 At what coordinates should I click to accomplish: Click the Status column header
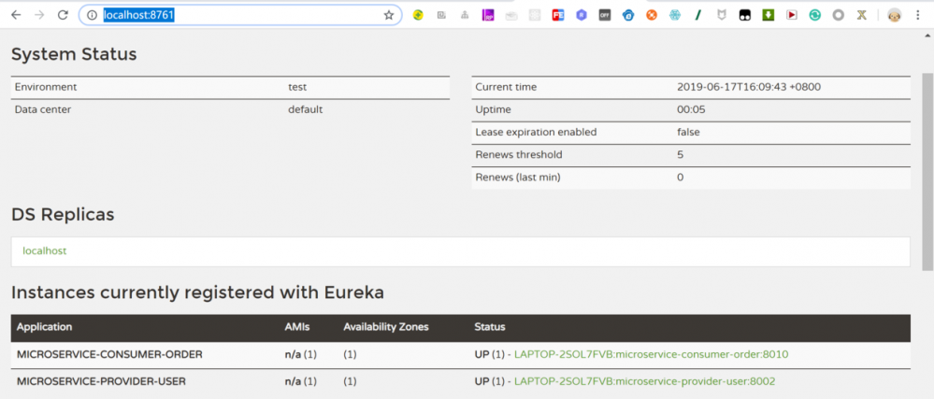[490, 327]
